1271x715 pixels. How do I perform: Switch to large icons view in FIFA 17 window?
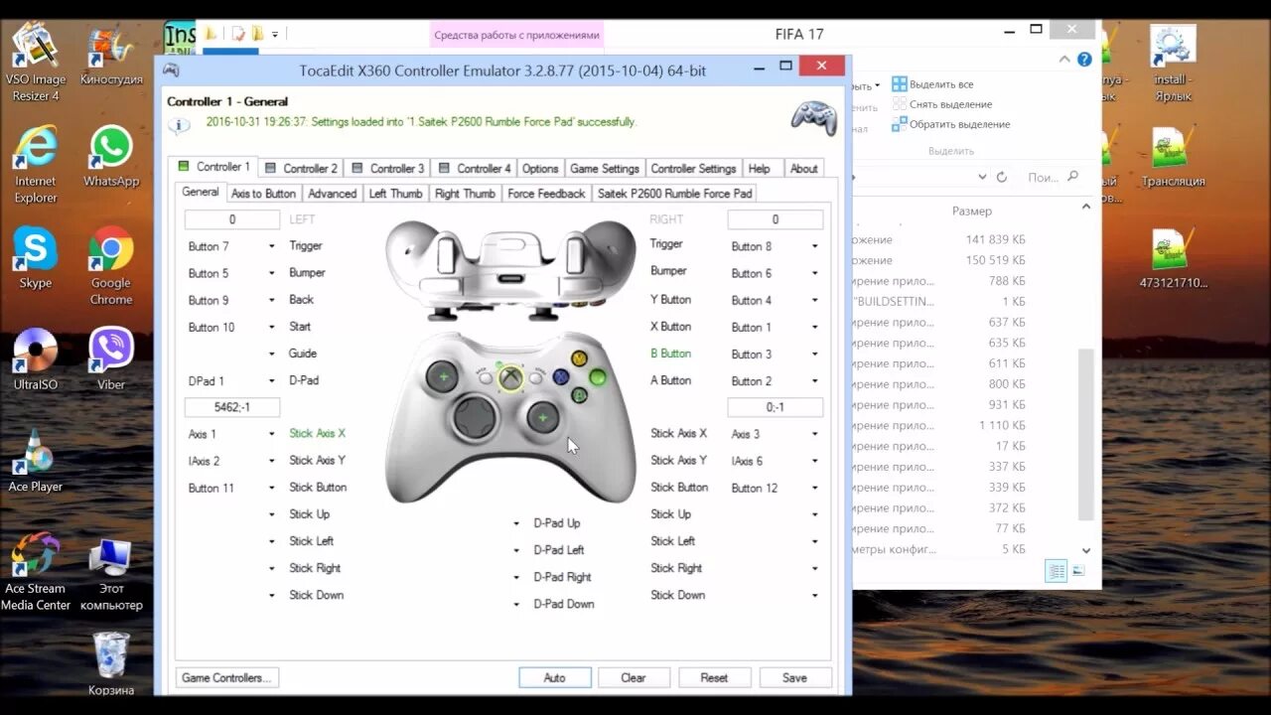(1078, 571)
